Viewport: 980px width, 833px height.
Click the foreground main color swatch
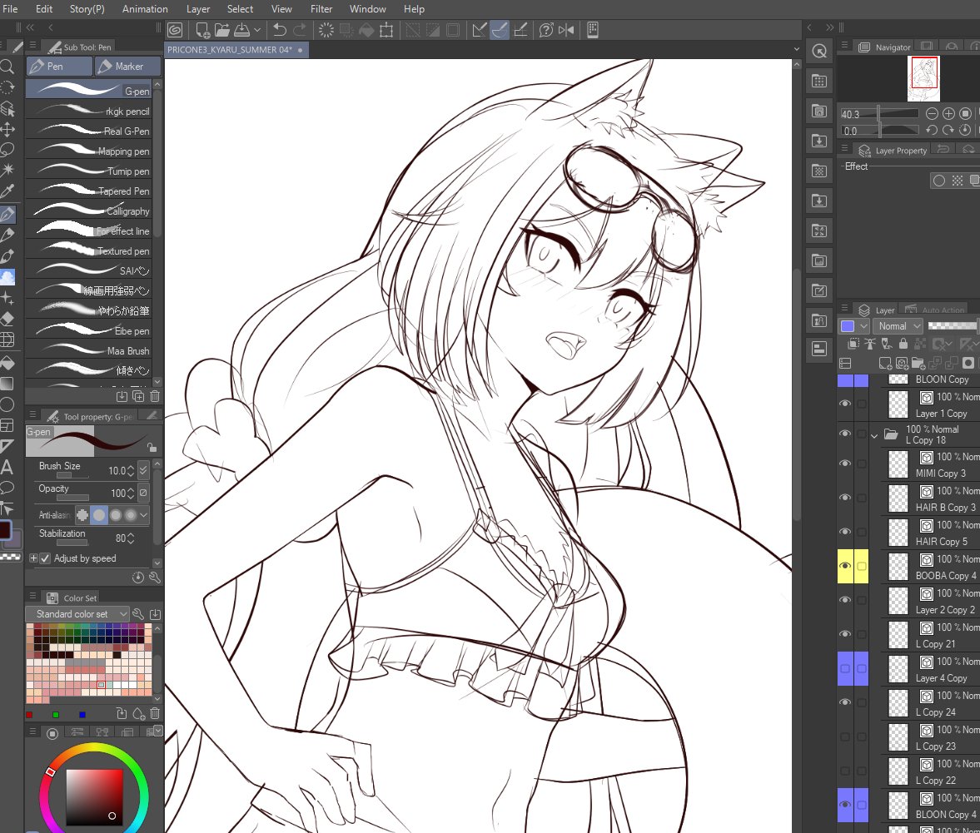click(4, 529)
